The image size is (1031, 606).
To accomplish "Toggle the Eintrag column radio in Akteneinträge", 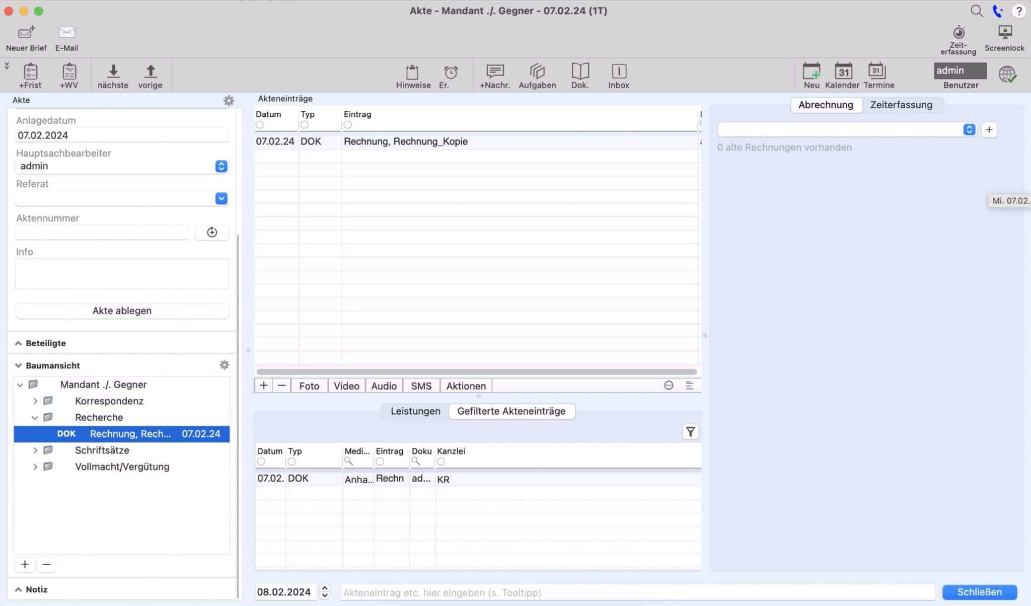I will tap(348, 124).
